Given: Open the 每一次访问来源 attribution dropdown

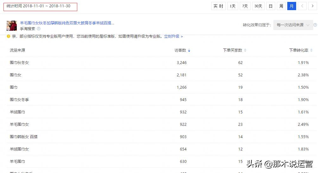Looking at the screenshot, I should 293,25.
